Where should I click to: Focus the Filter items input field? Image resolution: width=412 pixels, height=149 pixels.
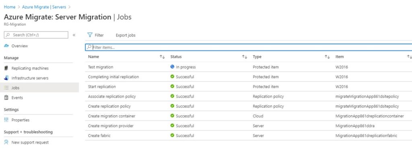pos(249,47)
